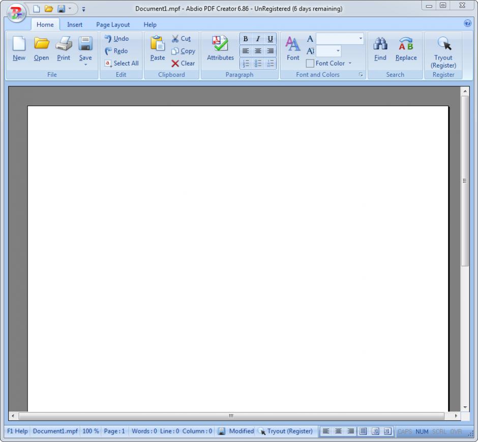Click the Open folder ribbon button

[x=41, y=48]
